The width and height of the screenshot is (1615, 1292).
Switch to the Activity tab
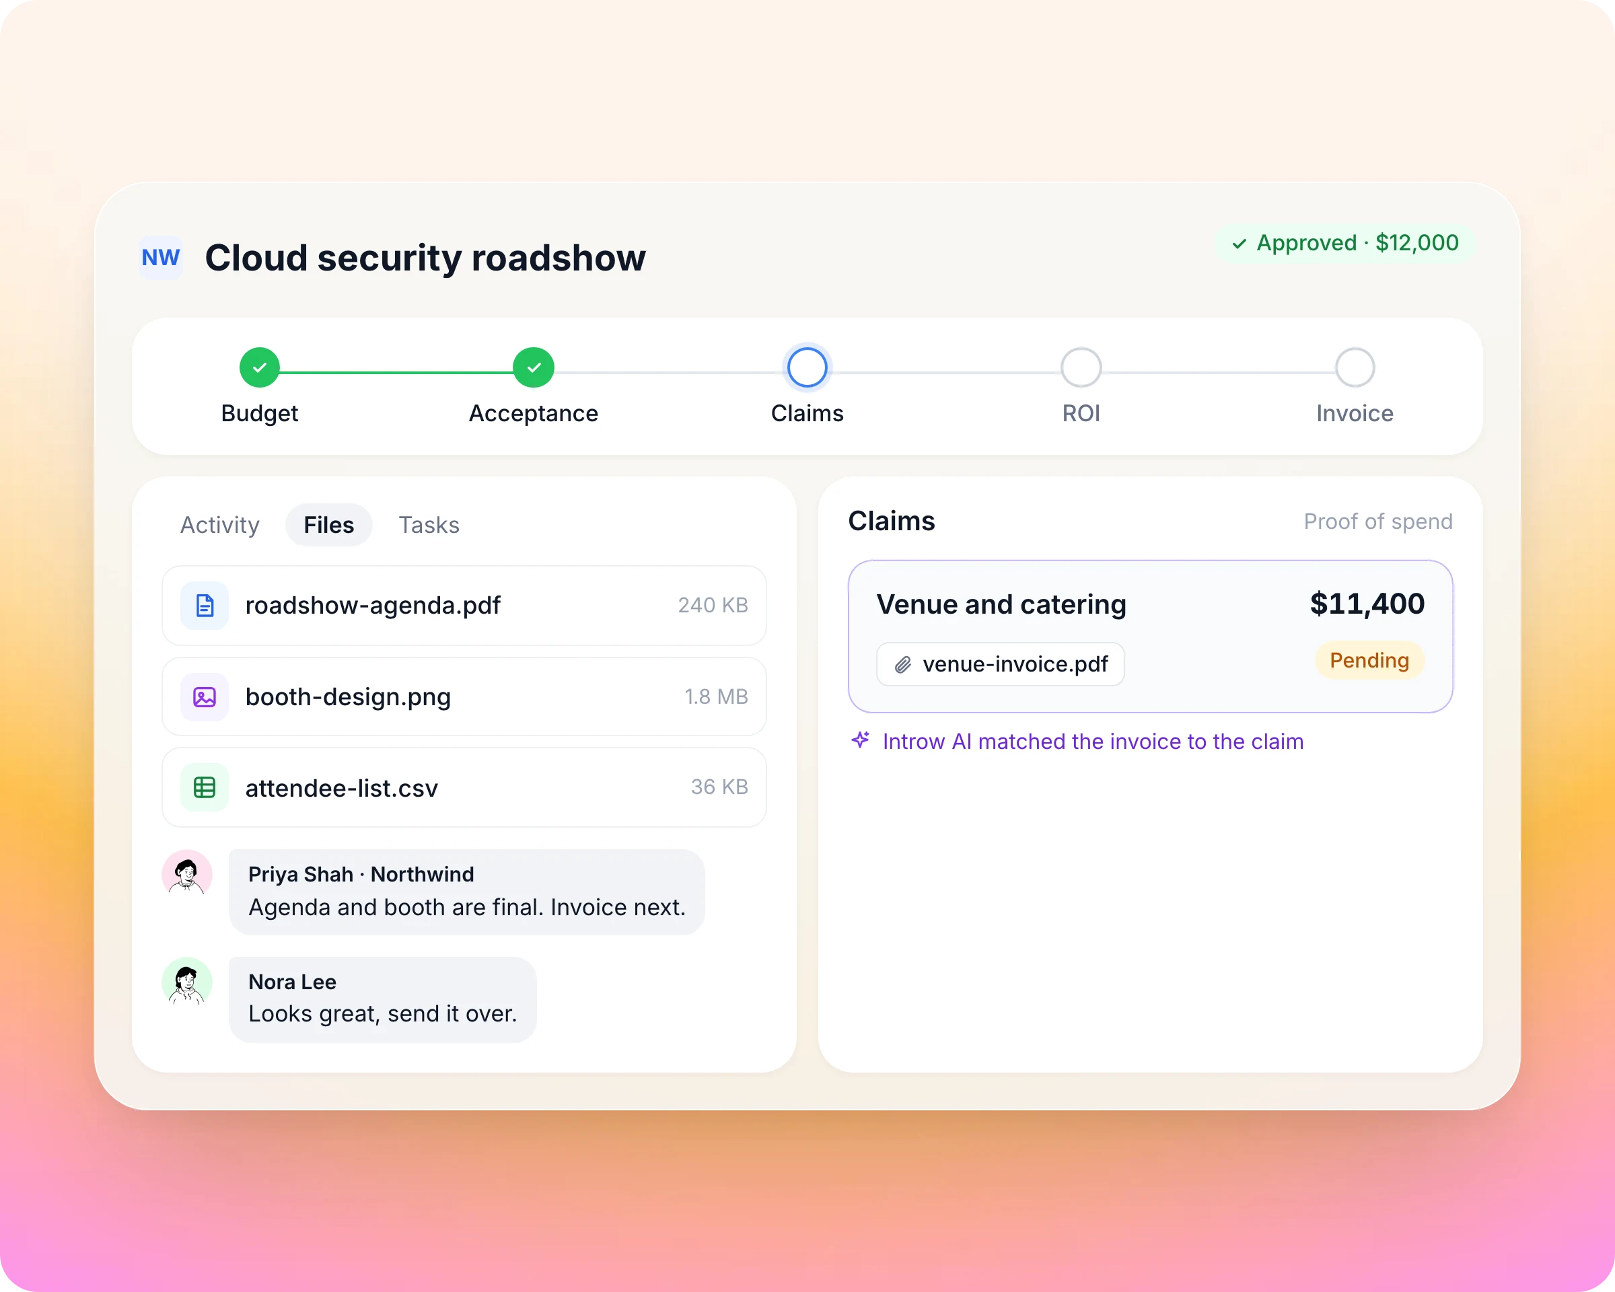[x=219, y=525]
